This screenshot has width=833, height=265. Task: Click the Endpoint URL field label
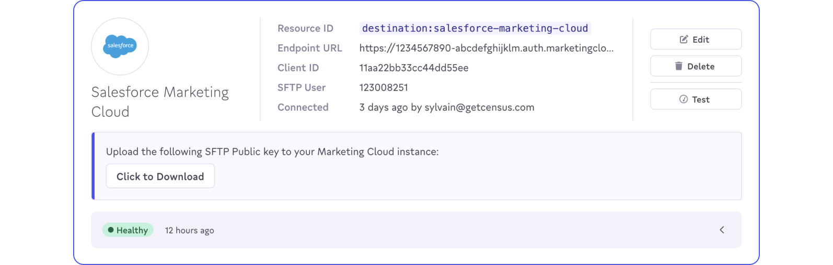309,48
